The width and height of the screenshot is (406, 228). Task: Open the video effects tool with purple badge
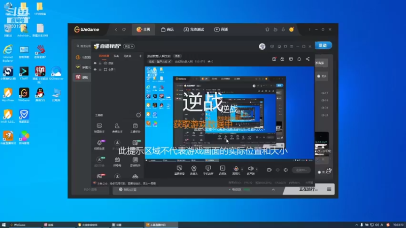99,145
